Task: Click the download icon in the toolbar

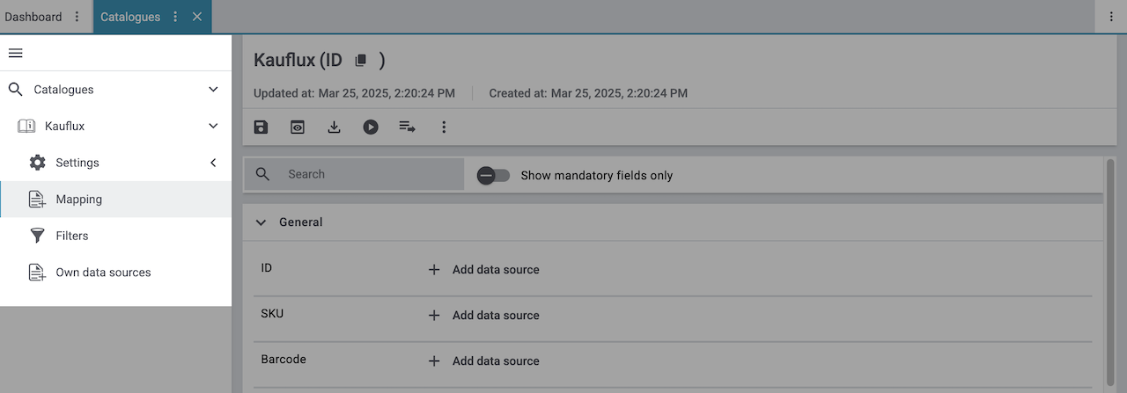Action: (334, 127)
